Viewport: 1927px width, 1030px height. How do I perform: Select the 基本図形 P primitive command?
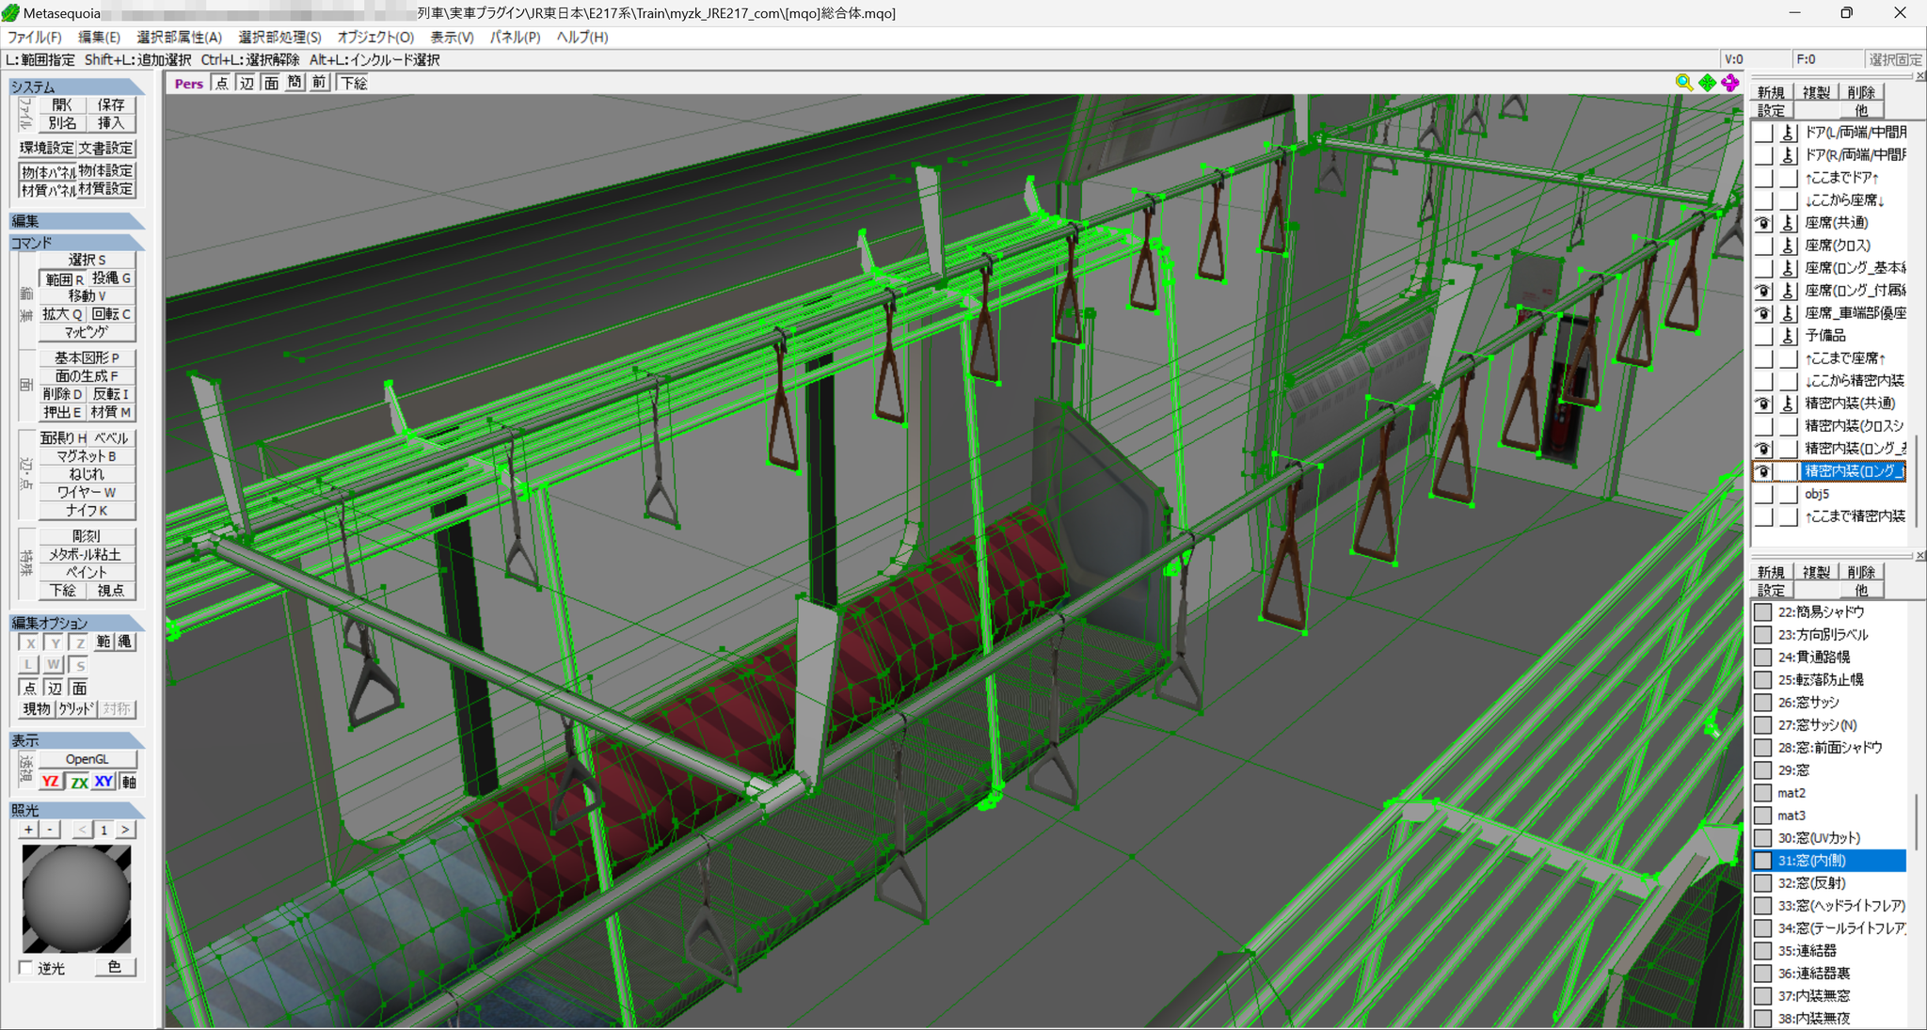tap(88, 357)
